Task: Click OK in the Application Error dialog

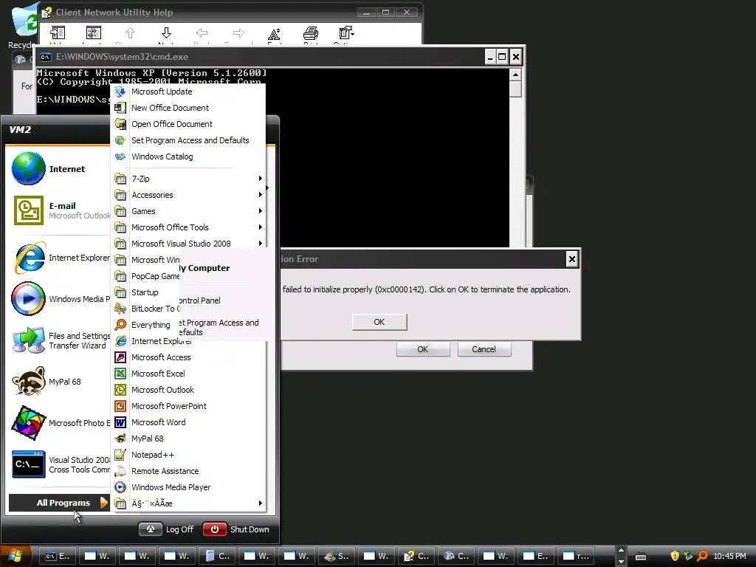Action: 379,322
